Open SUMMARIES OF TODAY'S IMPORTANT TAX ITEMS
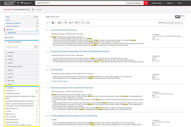Image resolution: width=191 pixels, height=127 pixels. [81, 52]
